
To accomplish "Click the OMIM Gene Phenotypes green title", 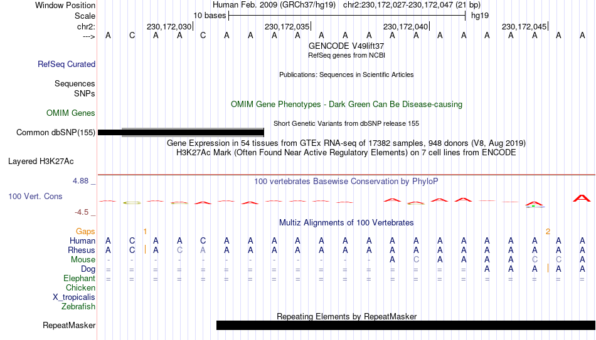I will pos(346,105).
